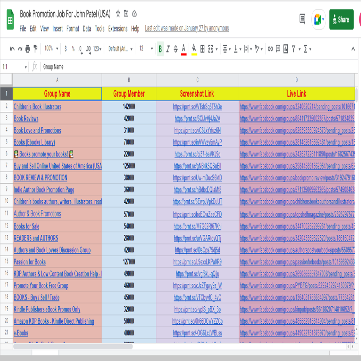Open the name box dropdown arrow

click(25, 67)
